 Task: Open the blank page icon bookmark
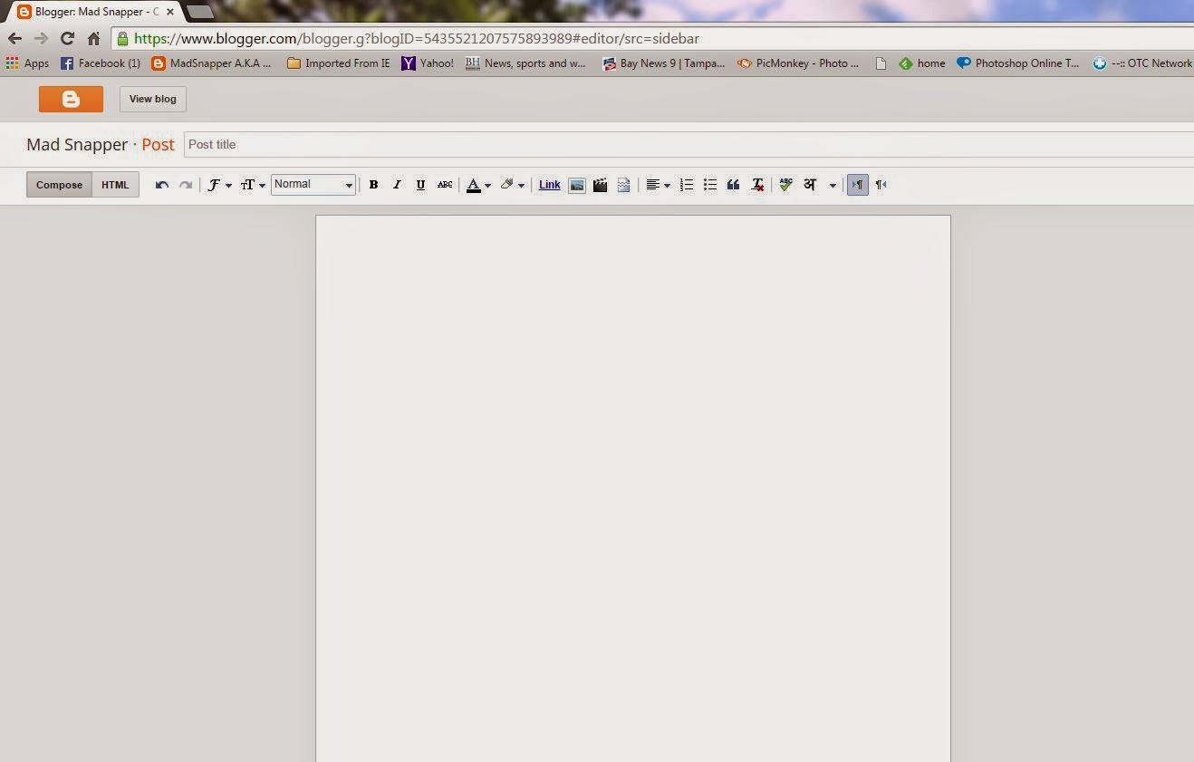(x=881, y=63)
